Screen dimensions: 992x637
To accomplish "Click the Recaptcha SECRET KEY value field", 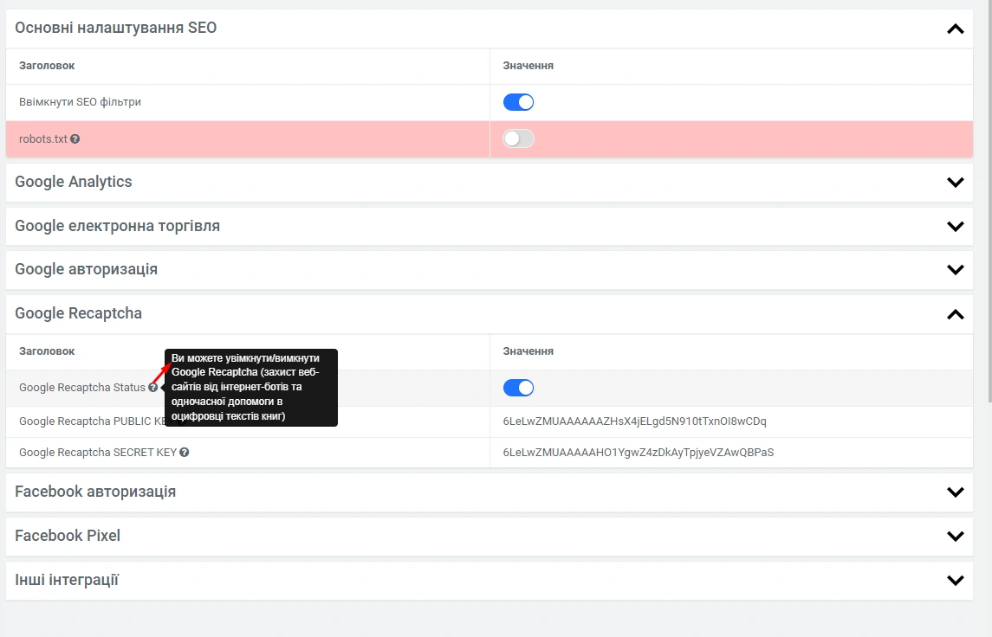I will coord(638,452).
